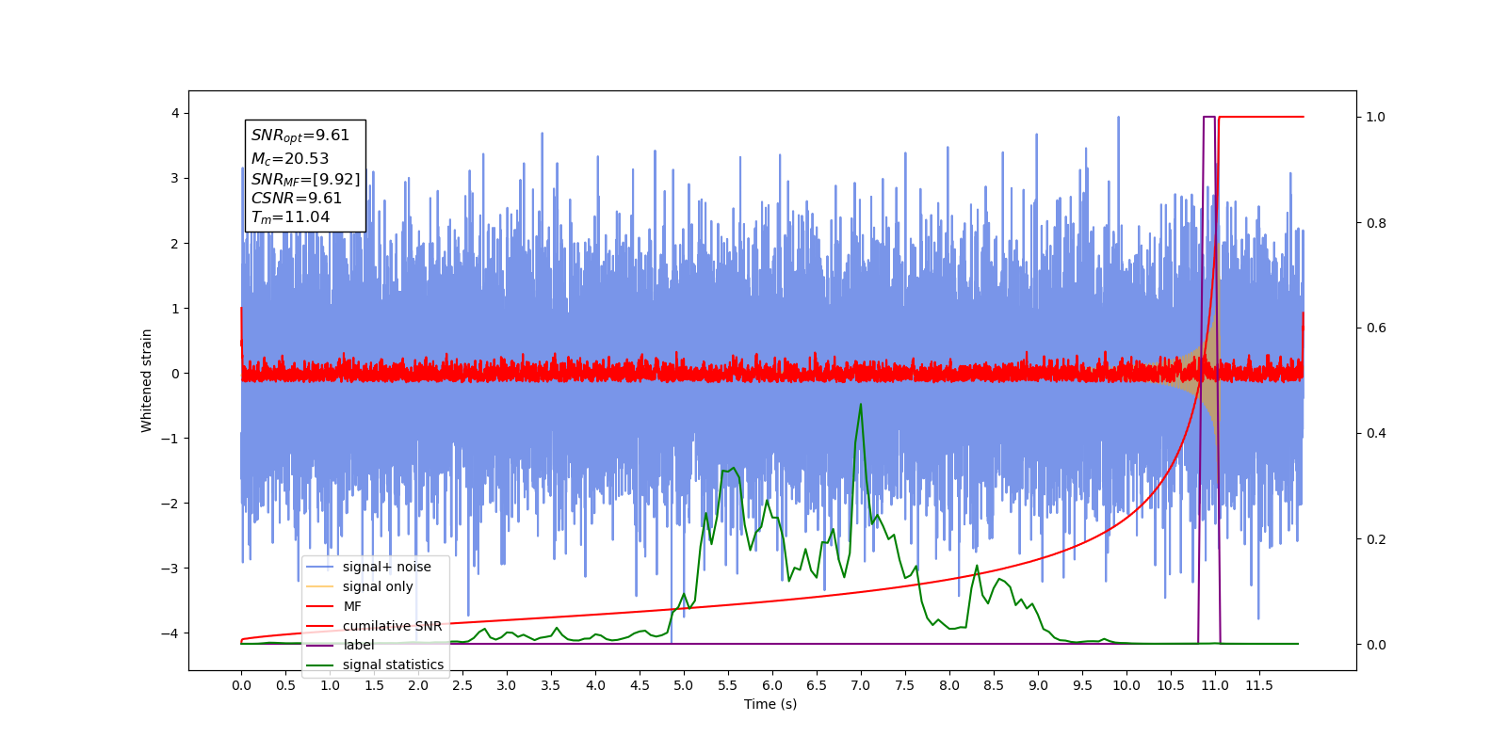
Task: Click the right y-axis tick label 0.8
Action: point(1376,223)
